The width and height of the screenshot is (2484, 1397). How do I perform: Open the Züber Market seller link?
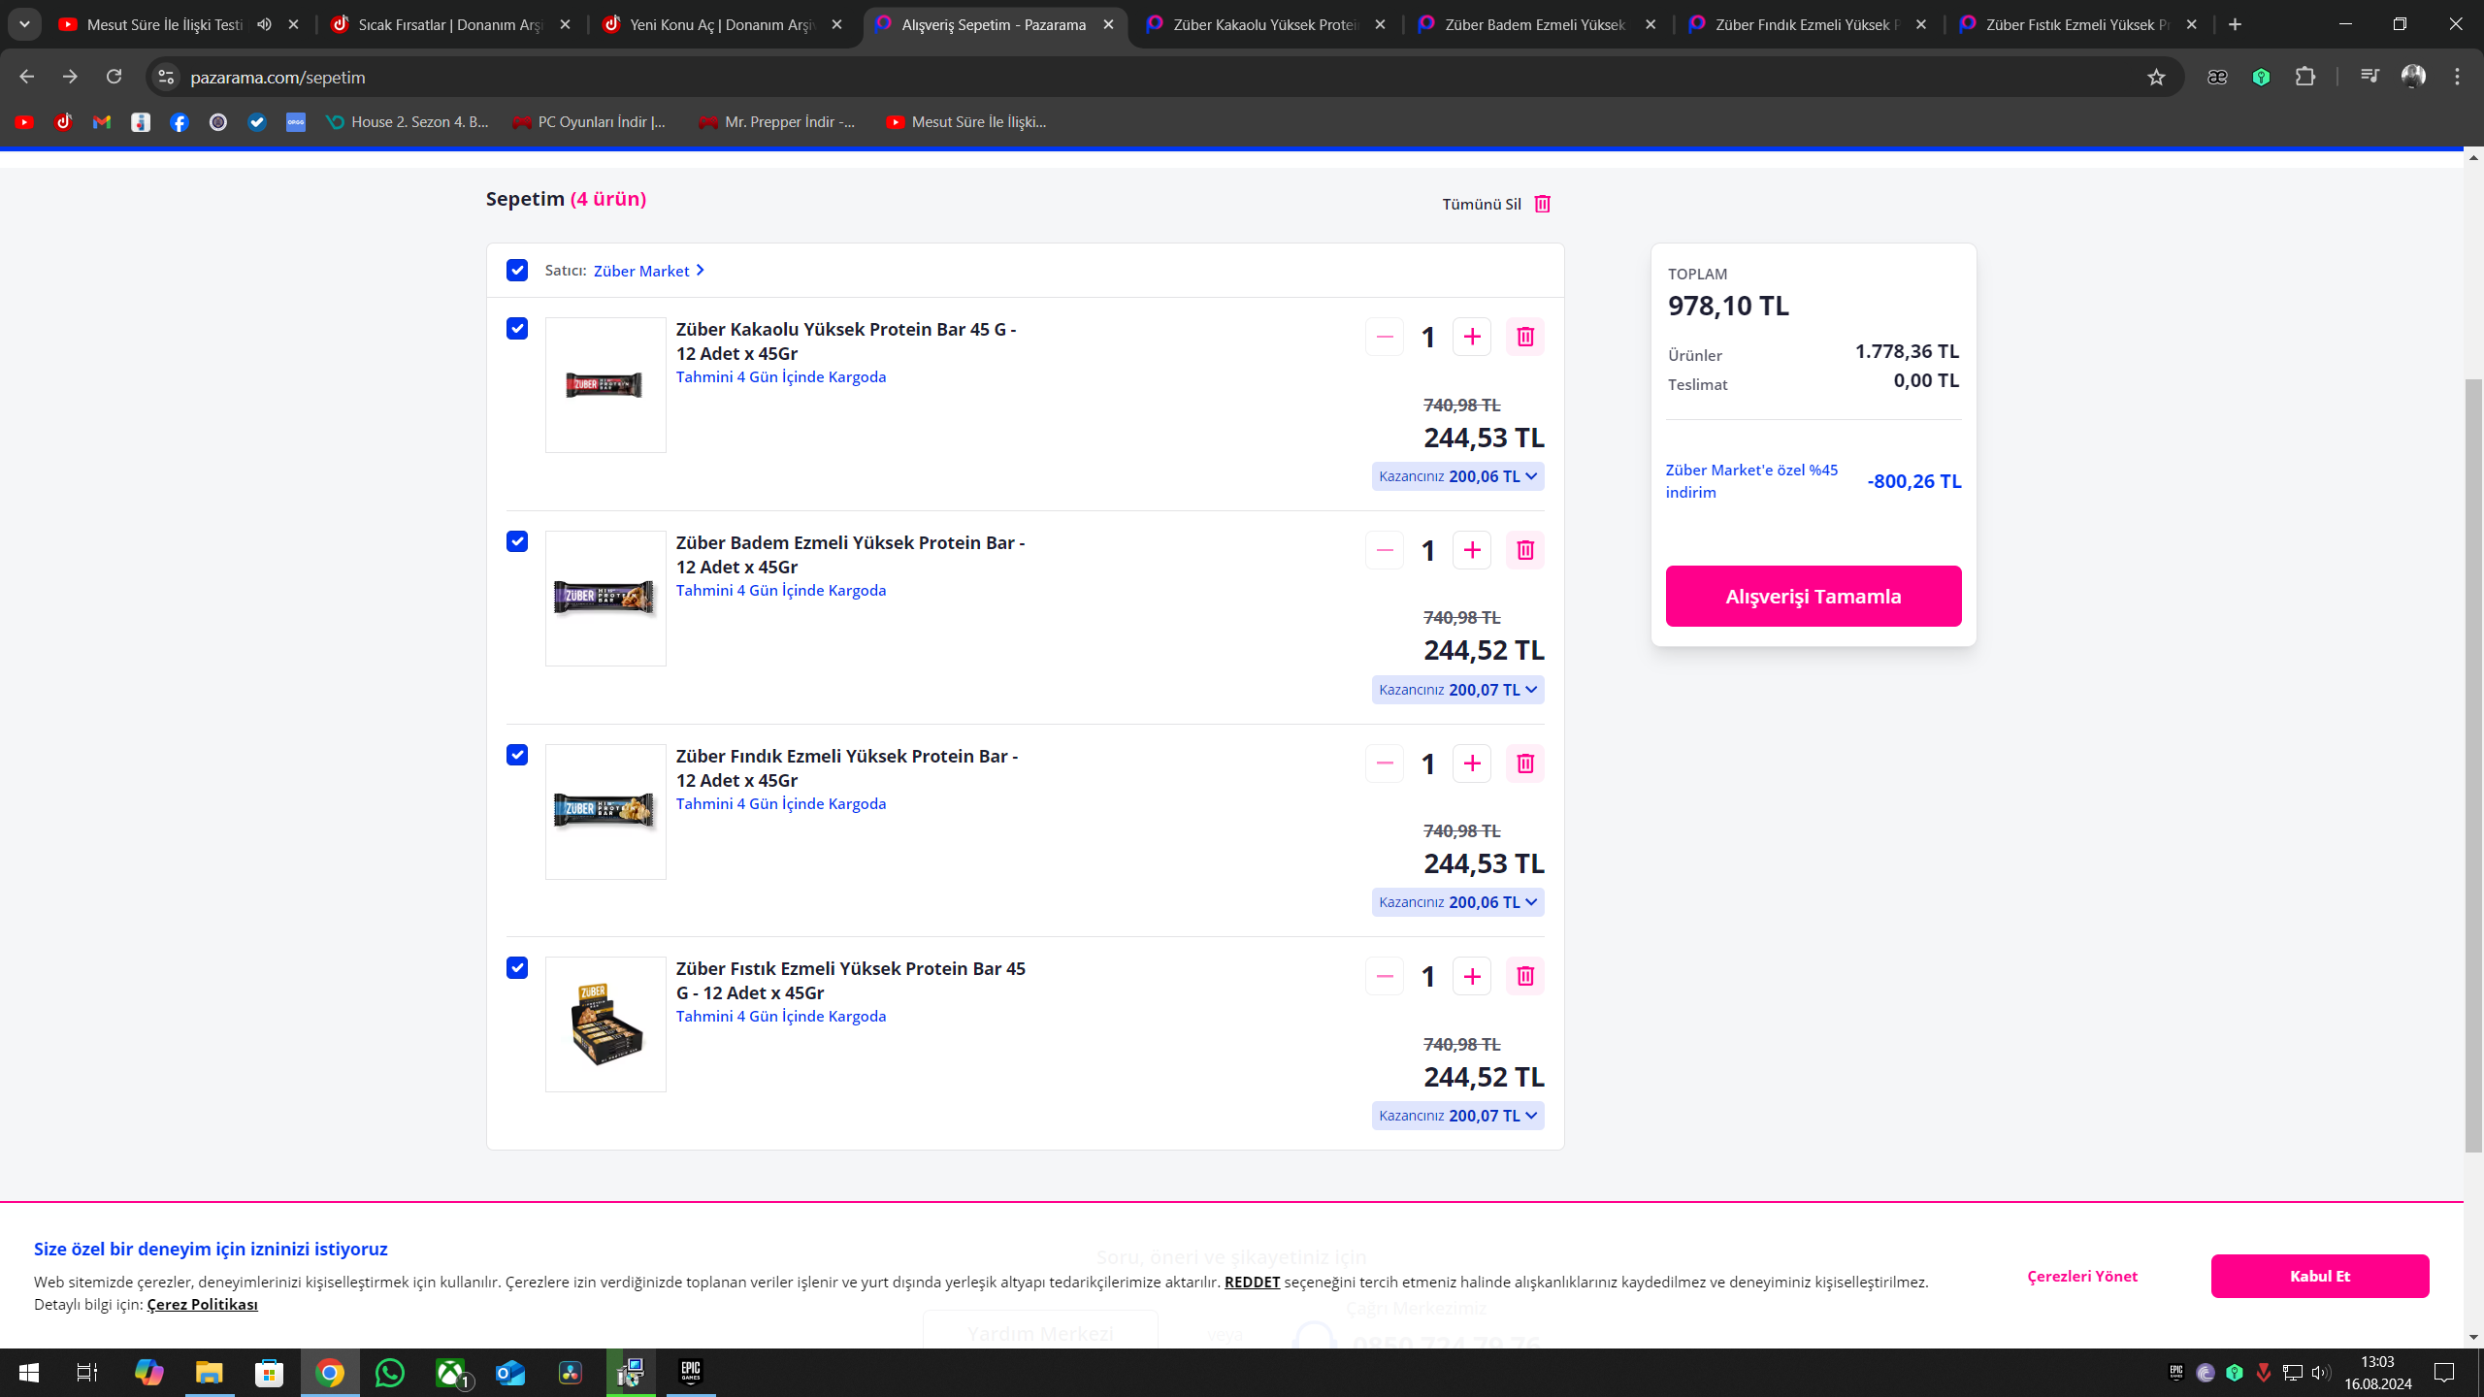tap(648, 271)
